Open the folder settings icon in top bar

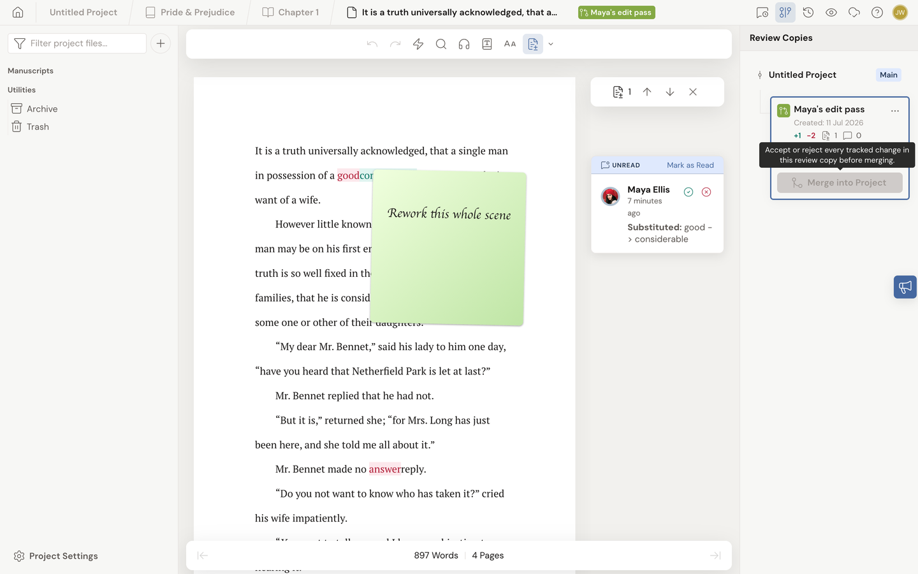(762, 12)
